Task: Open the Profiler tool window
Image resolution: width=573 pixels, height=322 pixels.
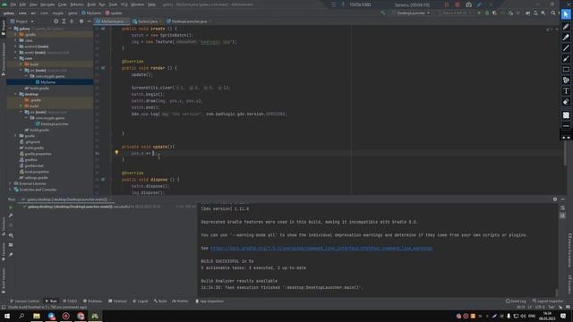Action: pyautogui.click(x=180, y=301)
